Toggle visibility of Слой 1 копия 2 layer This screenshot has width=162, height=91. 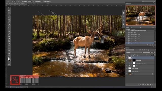[x=127, y=71]
